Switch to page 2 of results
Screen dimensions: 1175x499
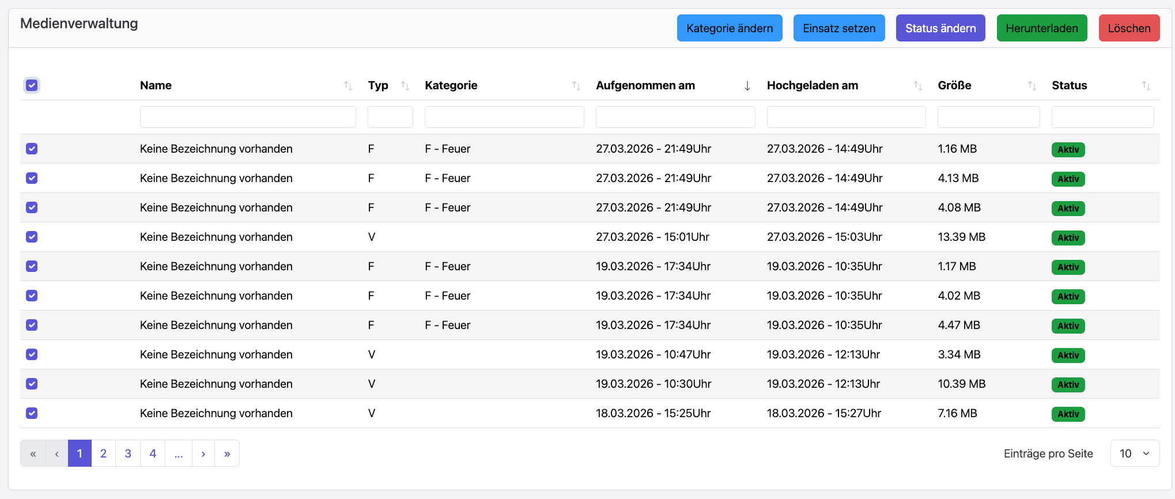[x=103, y=453]
